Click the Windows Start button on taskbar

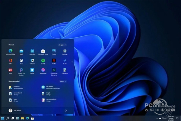click(2, 118)
